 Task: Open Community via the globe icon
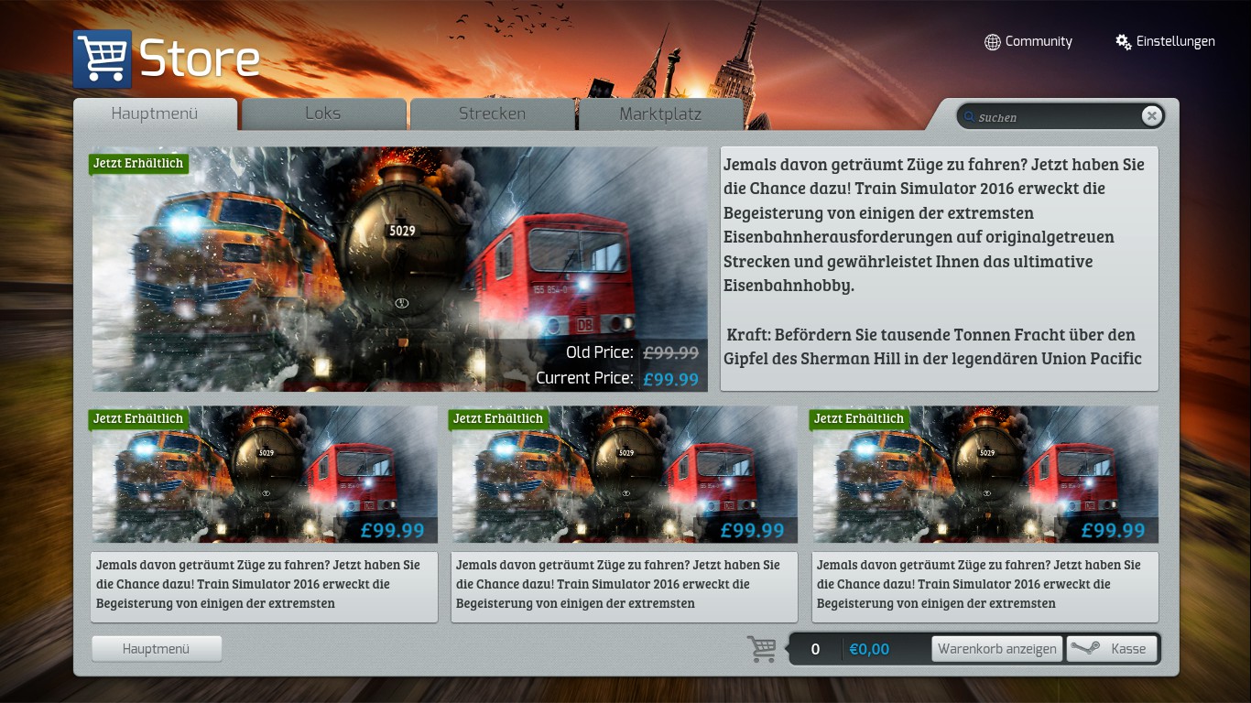[x=992, y=42]
